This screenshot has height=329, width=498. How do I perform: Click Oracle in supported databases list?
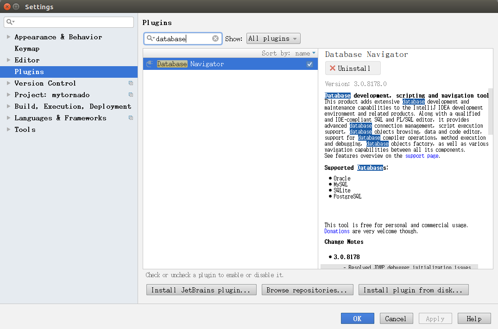(342, 178)
